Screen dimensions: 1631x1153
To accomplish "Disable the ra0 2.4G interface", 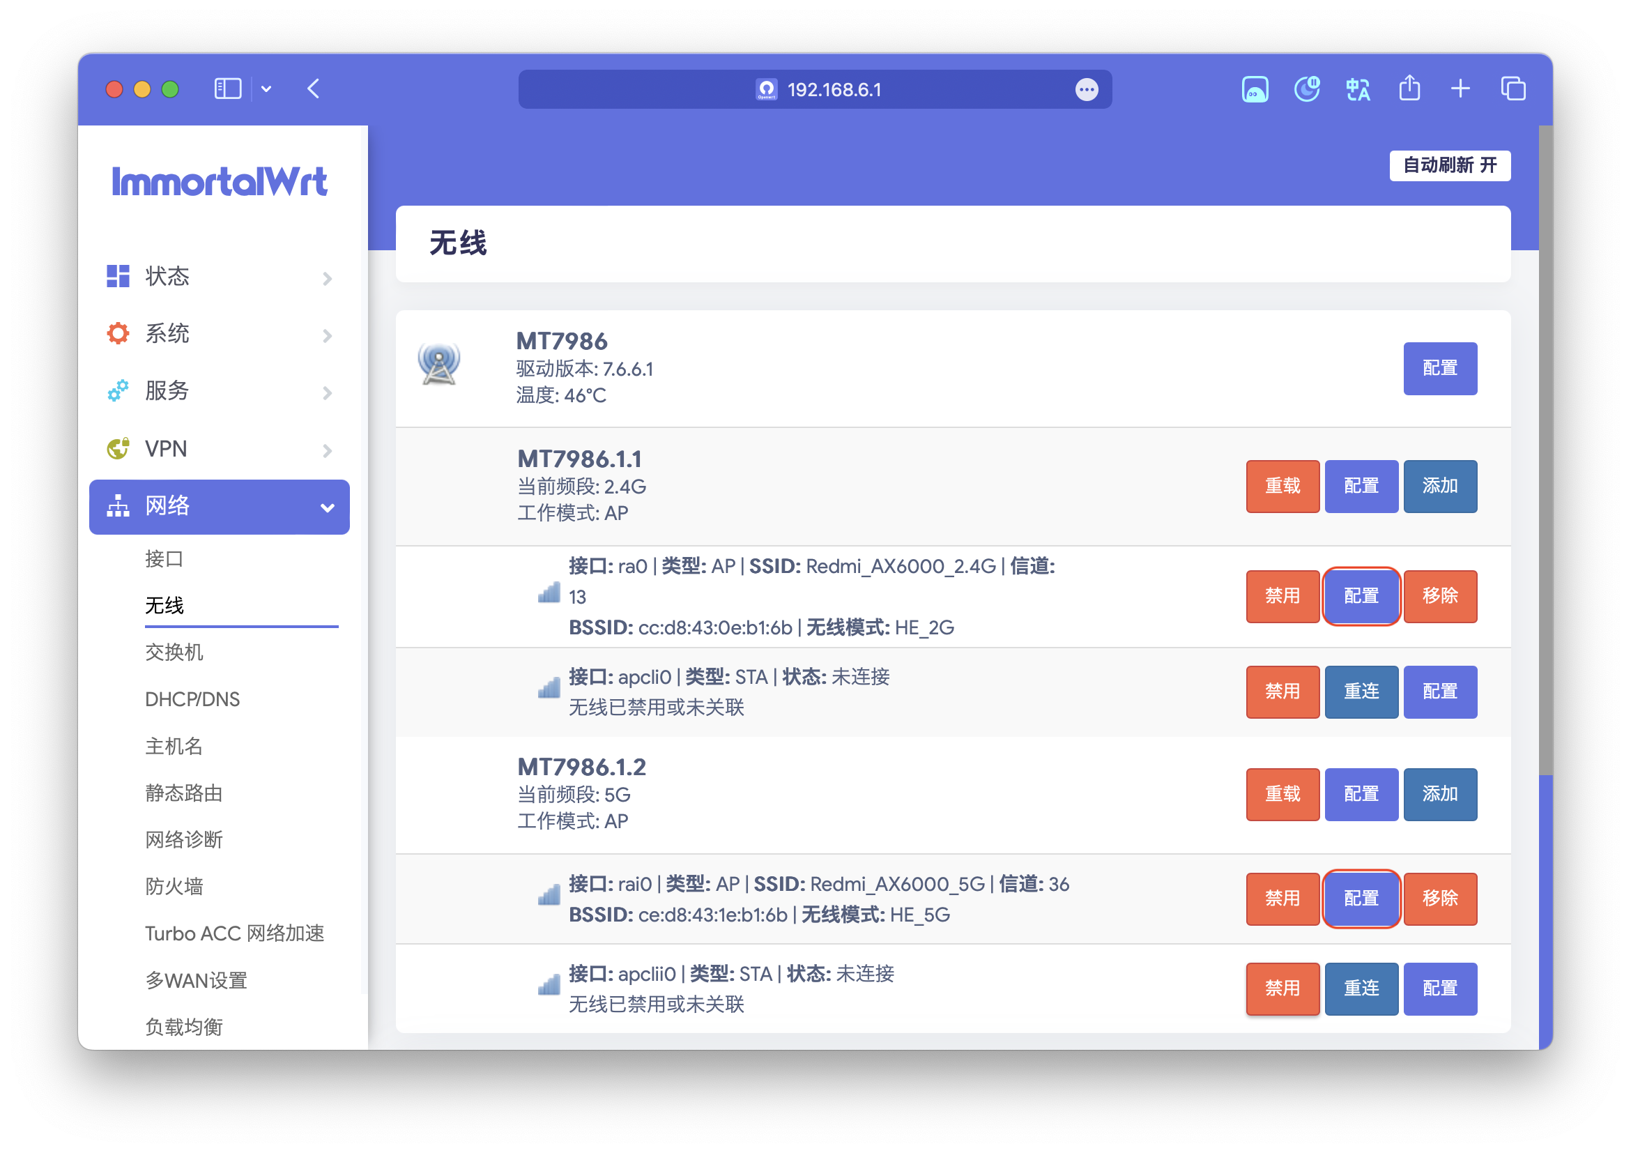I will pyautogui.click(x=1282, y=596).
